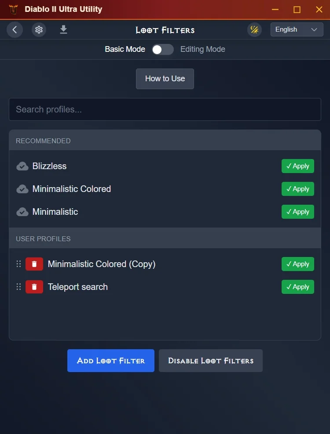Minimize the Diablo II Ultra Utility window
Screen dimensions: 330x434
tap(275, 9)
